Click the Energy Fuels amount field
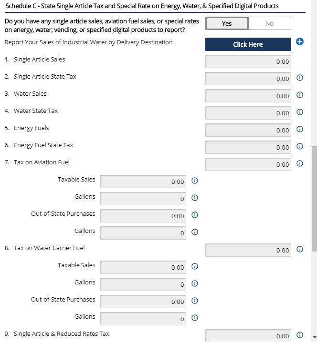317x343 pixels. coord(248,130)
